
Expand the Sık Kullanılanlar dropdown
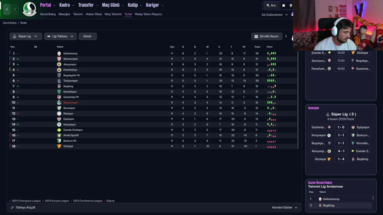tap(275, 15)
